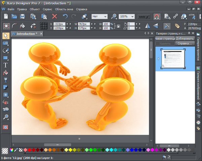The image size is (202, 161).
Task: Select the Photo tool camera icon
Action: tap(5, 43)
